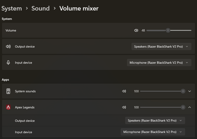
Task: Click the Apex Legends app icon
Action: coord(8,107)
